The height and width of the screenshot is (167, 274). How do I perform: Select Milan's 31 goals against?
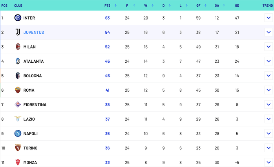[x=217, y=47]
